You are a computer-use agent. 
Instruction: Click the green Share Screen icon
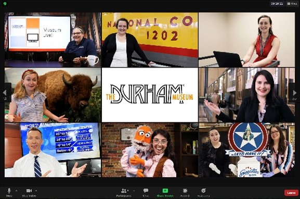(165, 191)
